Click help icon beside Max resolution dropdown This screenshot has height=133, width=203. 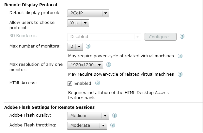coord(108,65)
